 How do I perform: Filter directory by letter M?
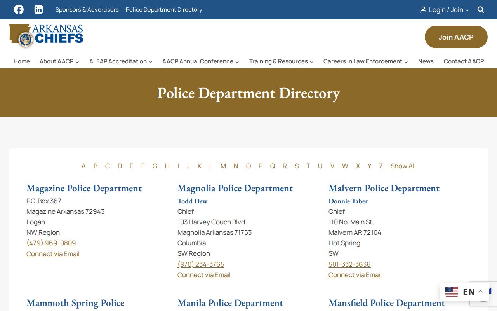pos(223,166)
